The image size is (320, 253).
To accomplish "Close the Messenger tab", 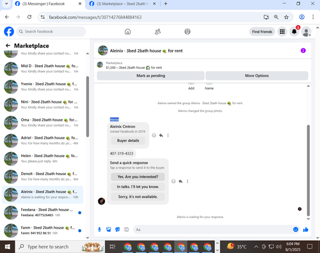I will (80, 4).
